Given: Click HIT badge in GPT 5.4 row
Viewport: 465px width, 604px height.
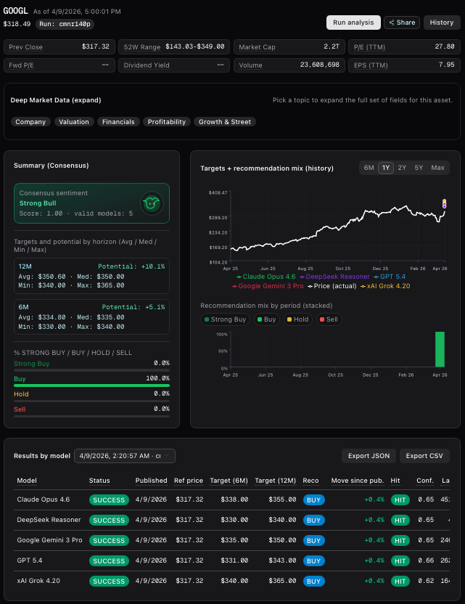Looking at the screenshot, I should (x=400, y=561).
